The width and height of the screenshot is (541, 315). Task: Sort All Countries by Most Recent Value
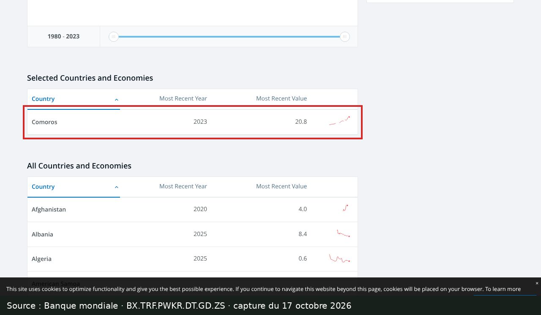point(281,186)
